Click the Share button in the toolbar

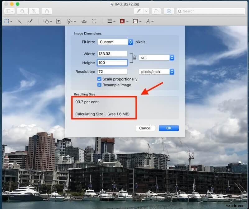[x=47, y=11]
